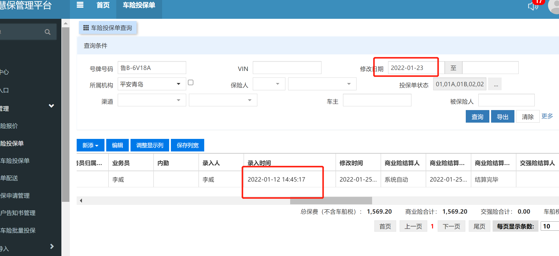Image resolution: width=559 pixels, height=256 pixels.
Task: Click the horizontal table scrollbar thumb
Action: click(x=331, y=200)
